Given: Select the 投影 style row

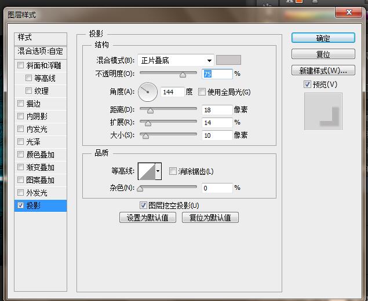Looking at the screenshot, I should click(41, 205).
